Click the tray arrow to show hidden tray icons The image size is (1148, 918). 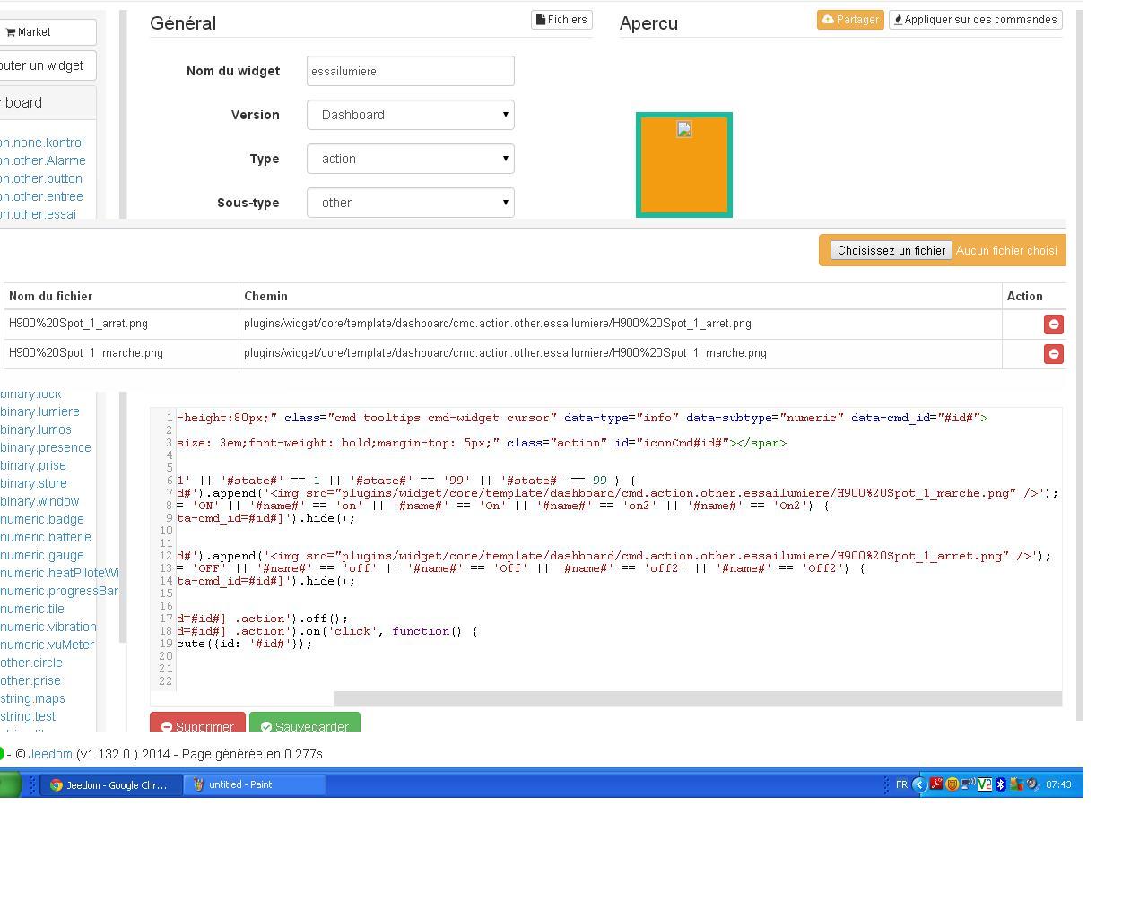click(x=918, y=784)
